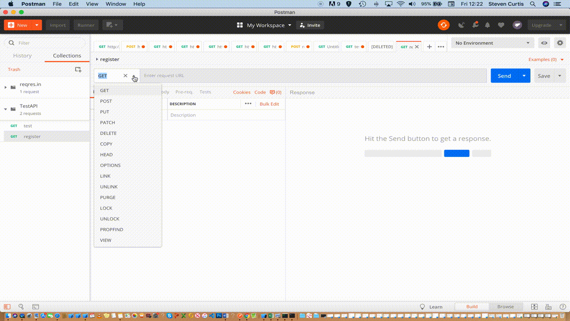Open the No Environment selector
570x321 pixels.
pos(493,43)
